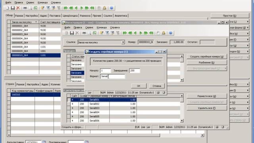
Task: Open Справка menu in Registration window
Action: (x=115, y=27)
